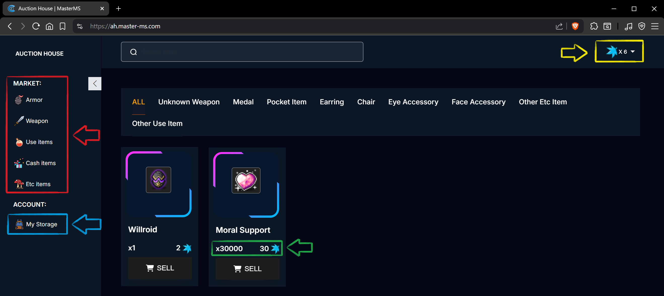Switch to the Medal tab

(x=243, y=102)
